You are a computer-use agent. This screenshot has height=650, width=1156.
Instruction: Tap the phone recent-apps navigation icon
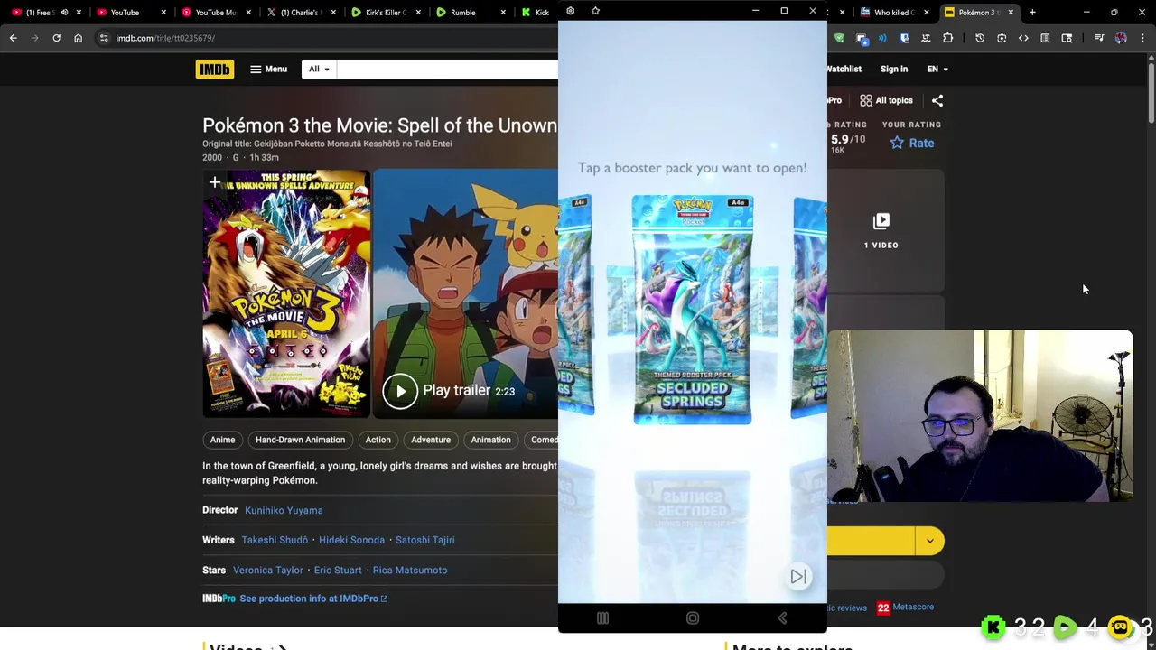click(602, 618)
